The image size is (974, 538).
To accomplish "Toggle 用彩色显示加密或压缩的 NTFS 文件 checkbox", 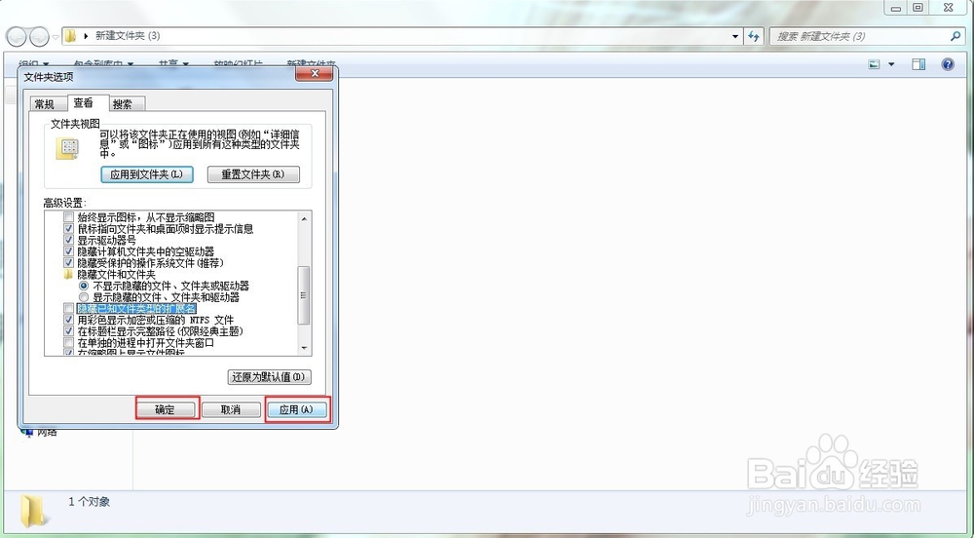I will 69,320.
